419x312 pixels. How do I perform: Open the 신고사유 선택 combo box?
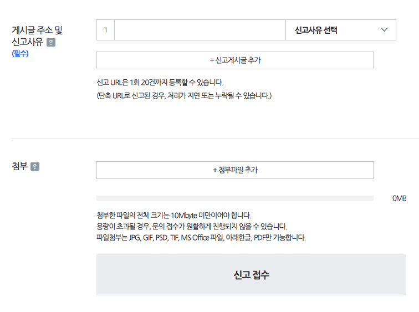(x=341, y=30)
